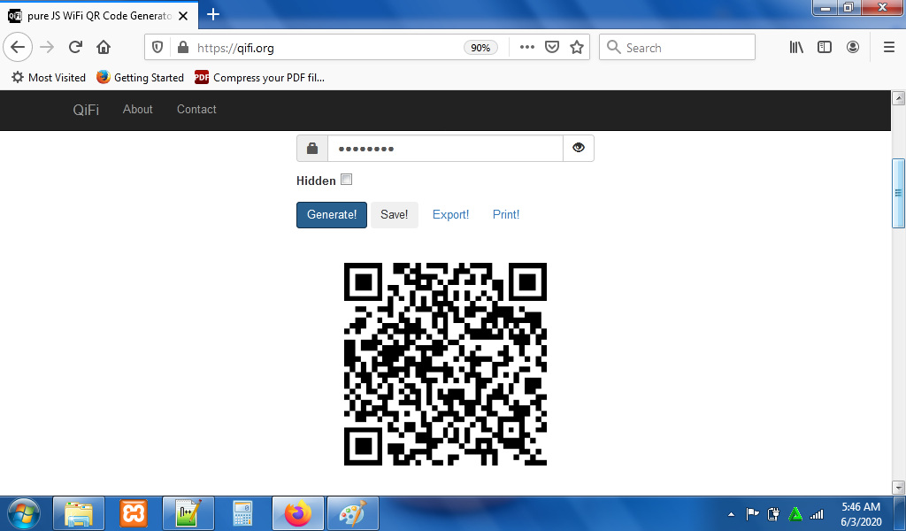Select the pure JS WiFi QR Code tab

click(97, 15)
